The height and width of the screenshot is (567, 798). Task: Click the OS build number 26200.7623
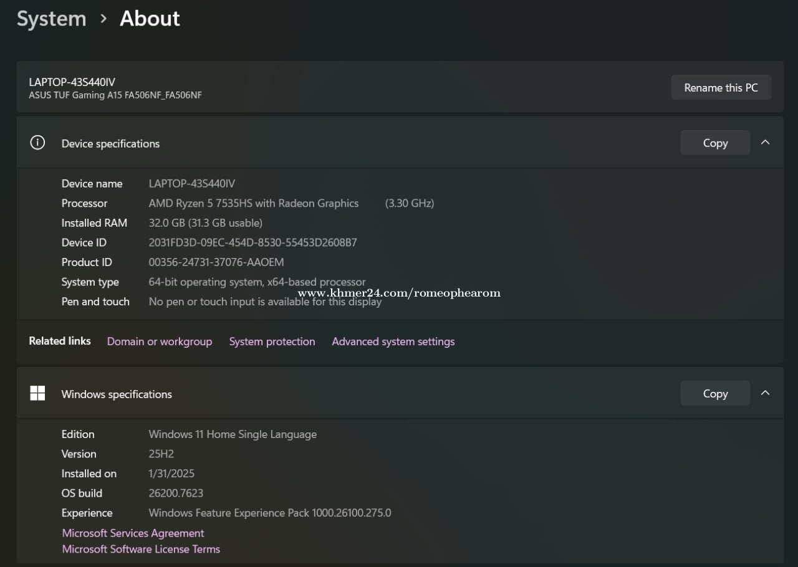(176, 493)
